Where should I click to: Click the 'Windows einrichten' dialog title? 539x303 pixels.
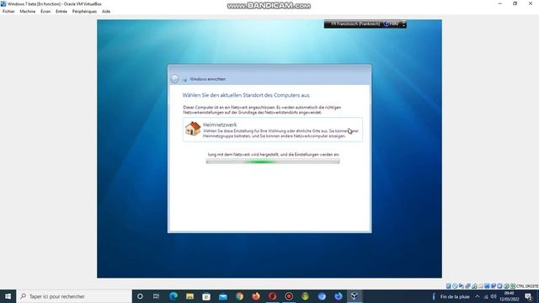coord(208,79)
